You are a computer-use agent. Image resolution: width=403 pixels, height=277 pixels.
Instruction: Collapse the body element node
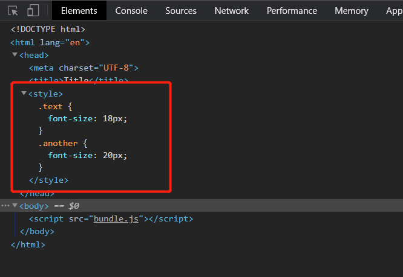(15, 206)
